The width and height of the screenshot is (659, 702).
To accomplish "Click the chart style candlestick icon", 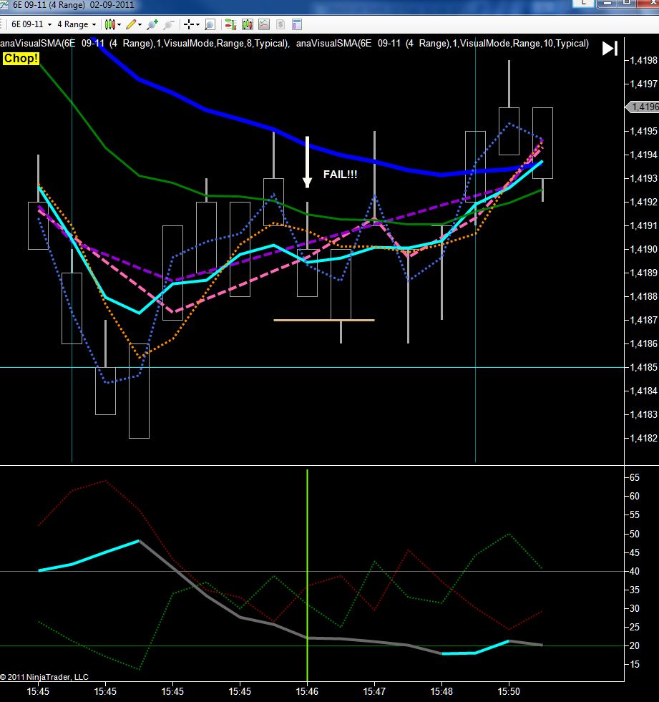I will point(110,24).
